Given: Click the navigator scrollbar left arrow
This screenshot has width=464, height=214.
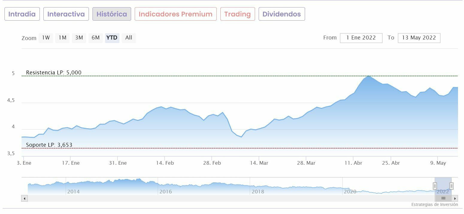Looking at the screenshot, I should click(24, 198).
